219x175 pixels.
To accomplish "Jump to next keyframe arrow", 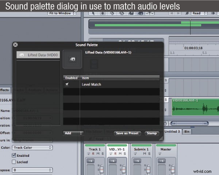I will 178,13.
